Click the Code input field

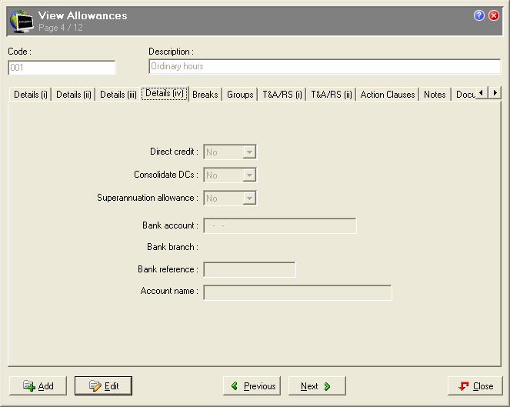coord(62,68)
